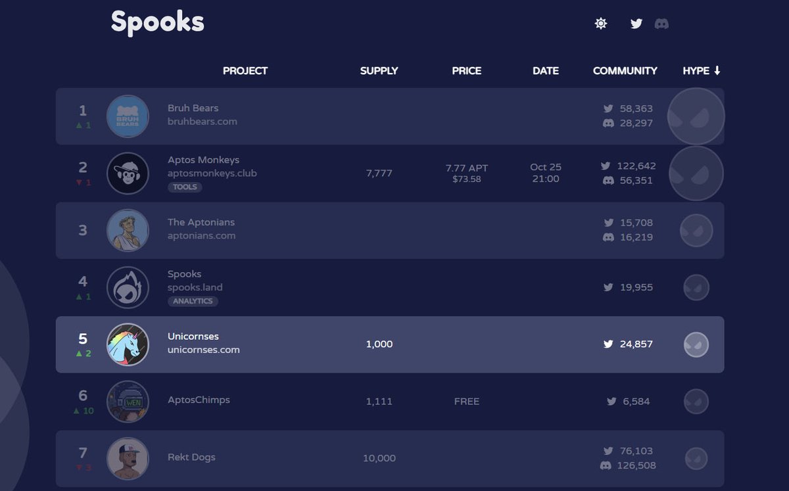Open Unicornses unicorn avatar
The image size is (789, 491).
click(x=128, y=344)
